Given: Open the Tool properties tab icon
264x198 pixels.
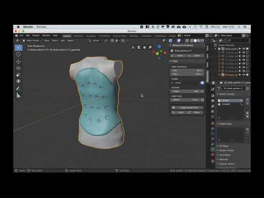Looking at the screenshot, I should tap(213, 89).
